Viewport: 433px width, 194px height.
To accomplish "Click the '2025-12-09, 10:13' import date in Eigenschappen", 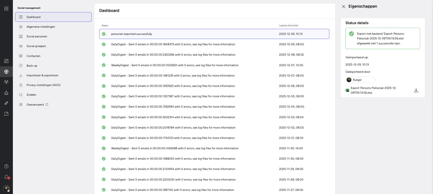I will pos(357,65).
